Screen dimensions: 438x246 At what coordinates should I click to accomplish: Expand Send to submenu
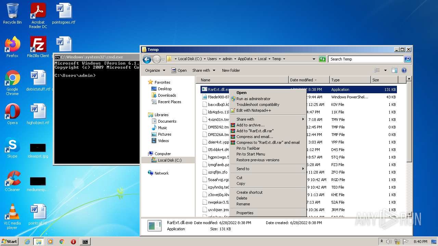point(268,169)
